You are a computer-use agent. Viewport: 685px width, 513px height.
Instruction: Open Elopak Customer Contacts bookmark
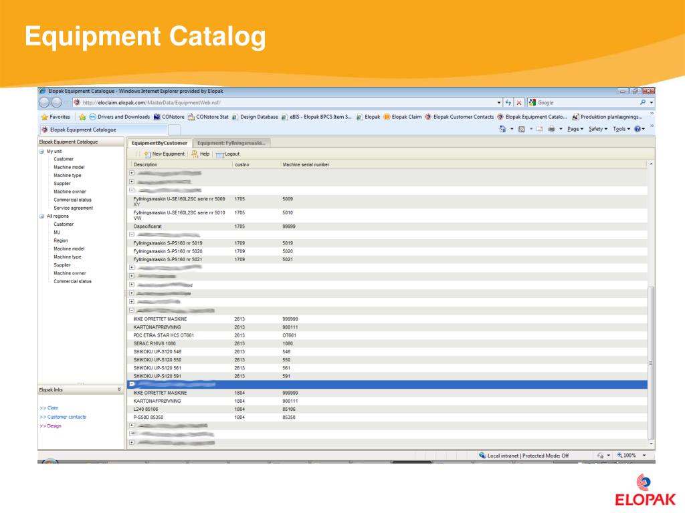459,117
